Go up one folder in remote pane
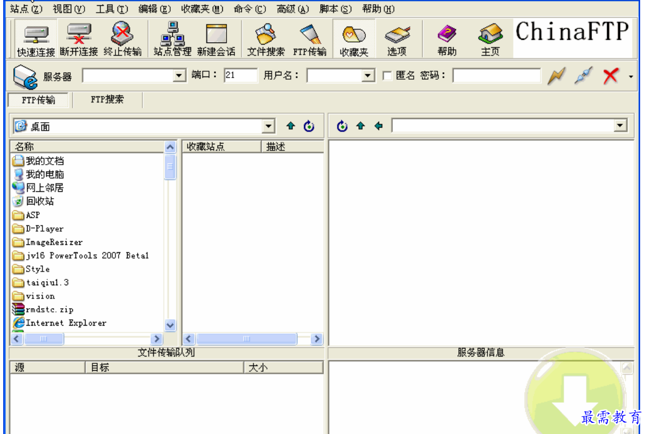Viewport: 646px width, 434px height. coord(361,126)
